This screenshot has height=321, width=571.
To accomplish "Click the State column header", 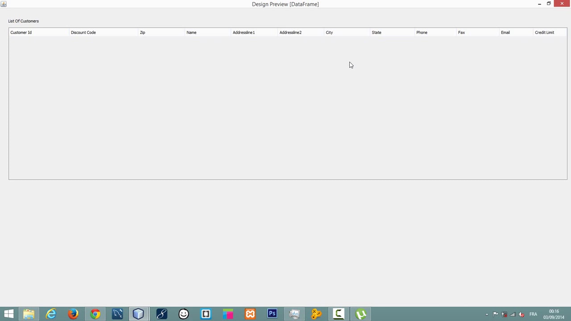I will tap(393, 33).
